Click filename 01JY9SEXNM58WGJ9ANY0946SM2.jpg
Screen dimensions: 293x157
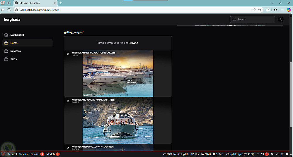pos(94,53)
